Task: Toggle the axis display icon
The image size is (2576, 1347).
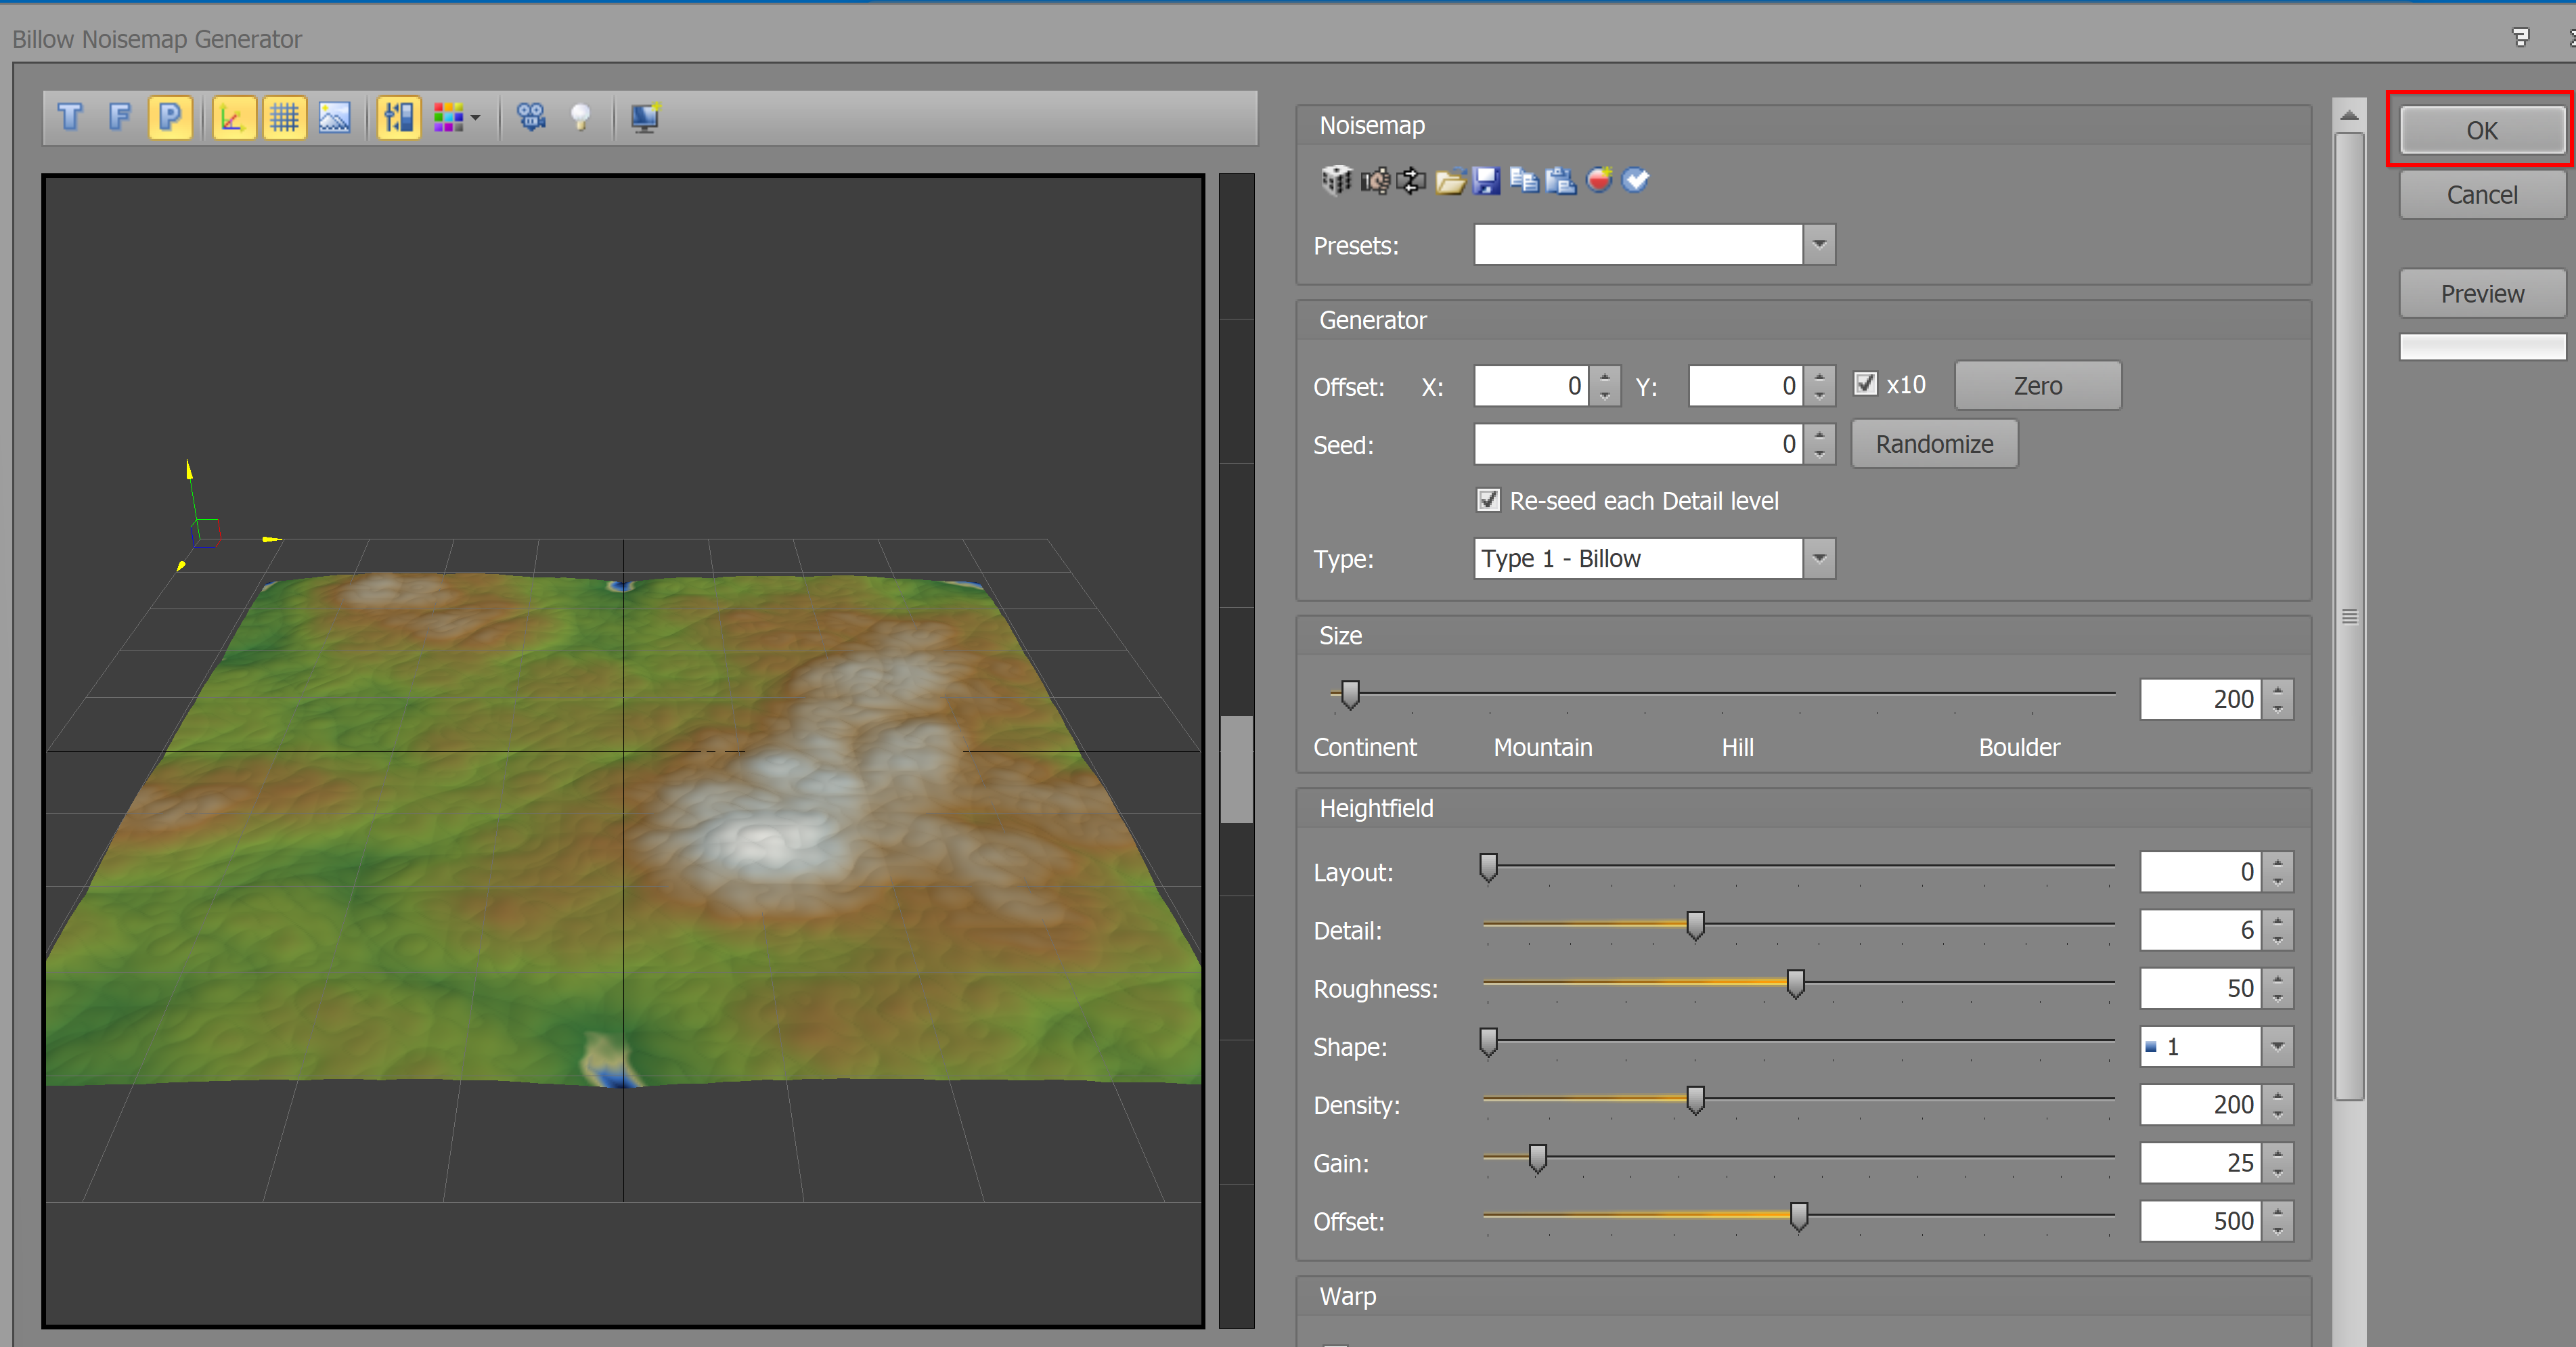Action: [233, 118]
